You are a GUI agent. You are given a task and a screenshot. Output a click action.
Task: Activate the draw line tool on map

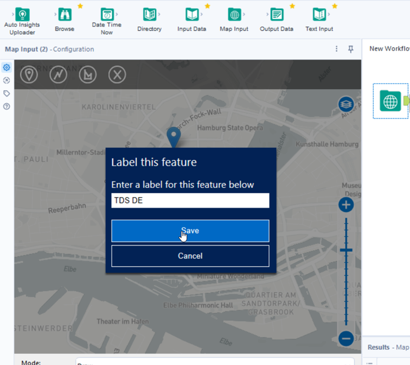(59, 74)
